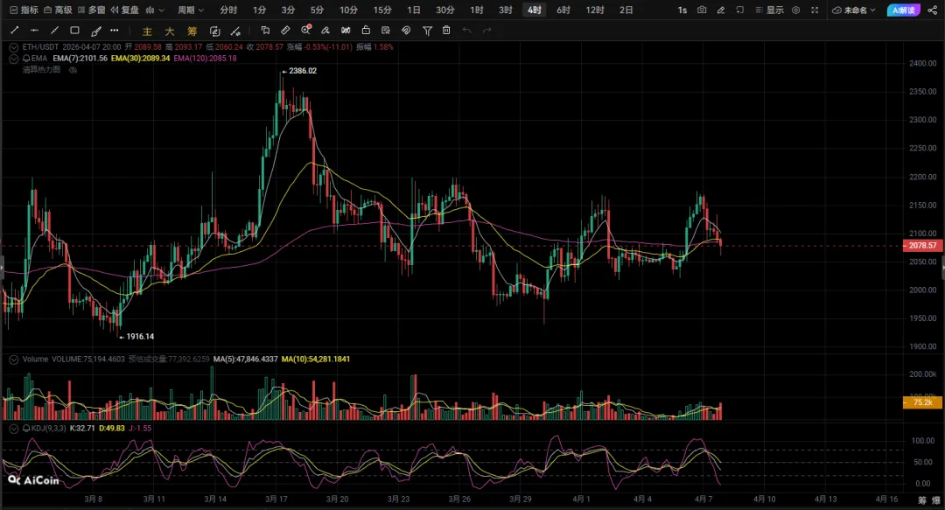Select the eraser tool

click(325, 30)
